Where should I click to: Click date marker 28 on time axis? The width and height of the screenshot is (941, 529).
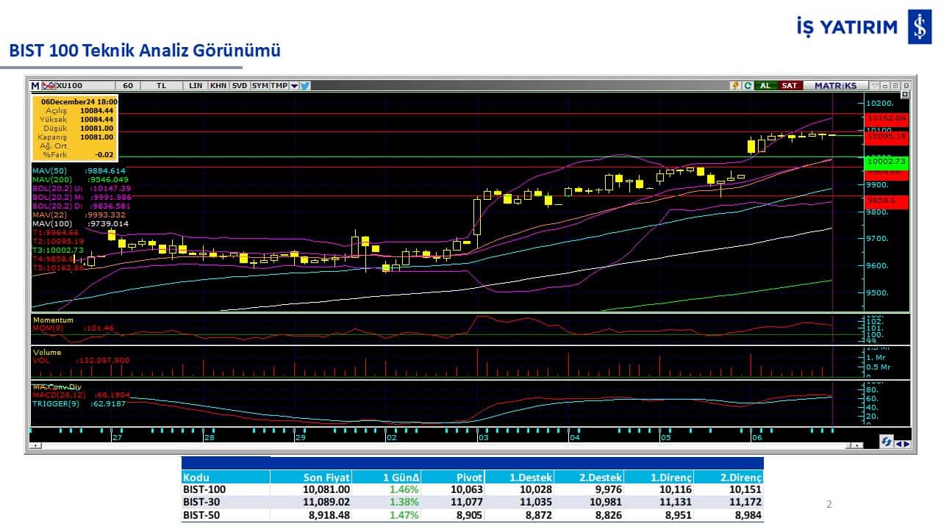[209, 437]
